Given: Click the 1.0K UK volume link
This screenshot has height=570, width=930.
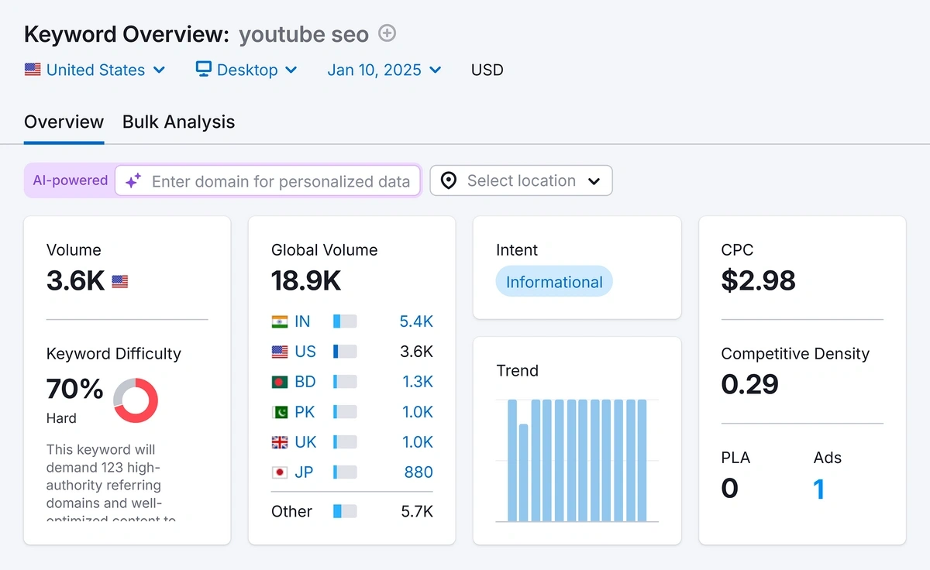Looking at the screenshot, I should [418, 442].
